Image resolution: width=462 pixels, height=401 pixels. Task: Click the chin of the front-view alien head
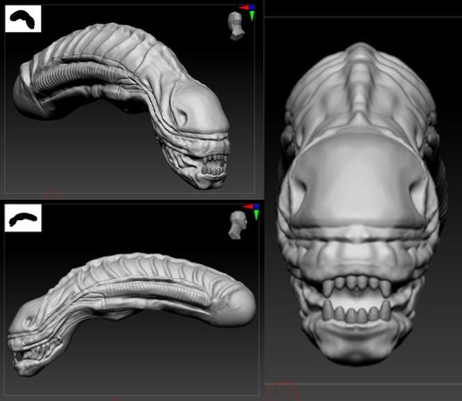[x=355, y=348]
